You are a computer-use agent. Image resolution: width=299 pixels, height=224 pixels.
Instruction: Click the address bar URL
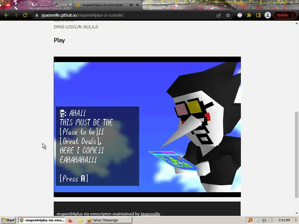[82, 15]
